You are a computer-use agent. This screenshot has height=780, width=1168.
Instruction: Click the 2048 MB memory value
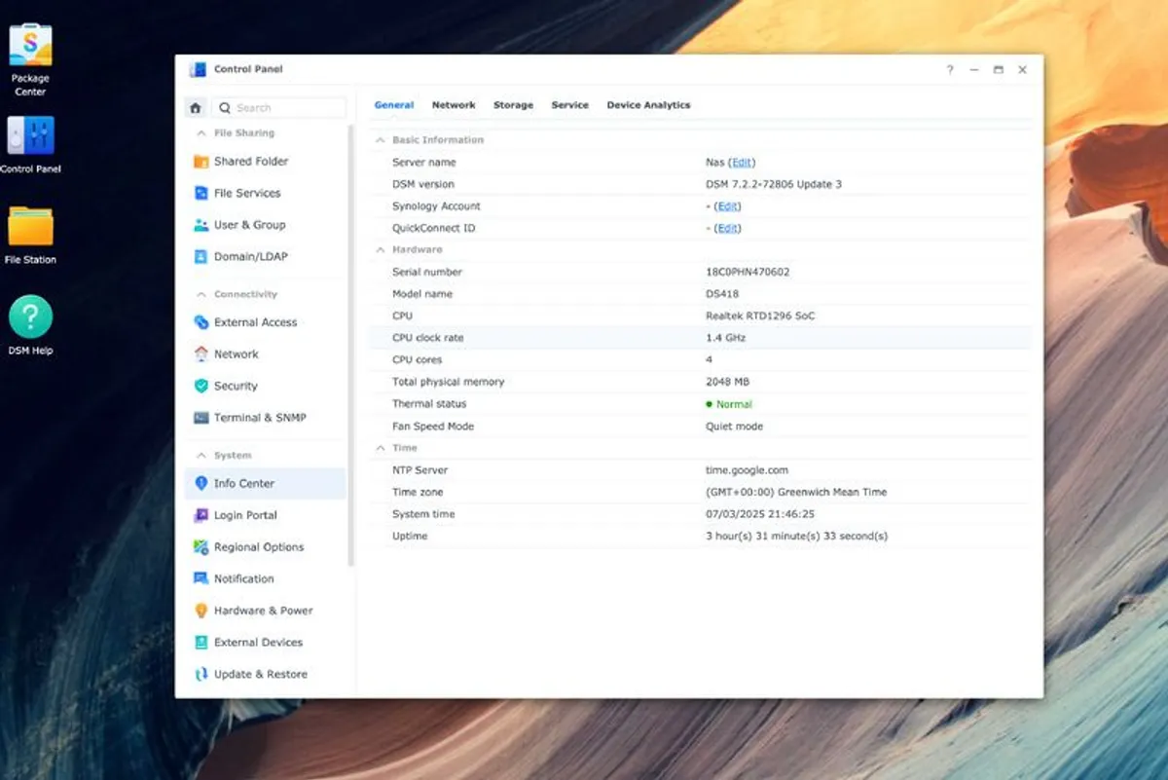click(x=727, y=382)
